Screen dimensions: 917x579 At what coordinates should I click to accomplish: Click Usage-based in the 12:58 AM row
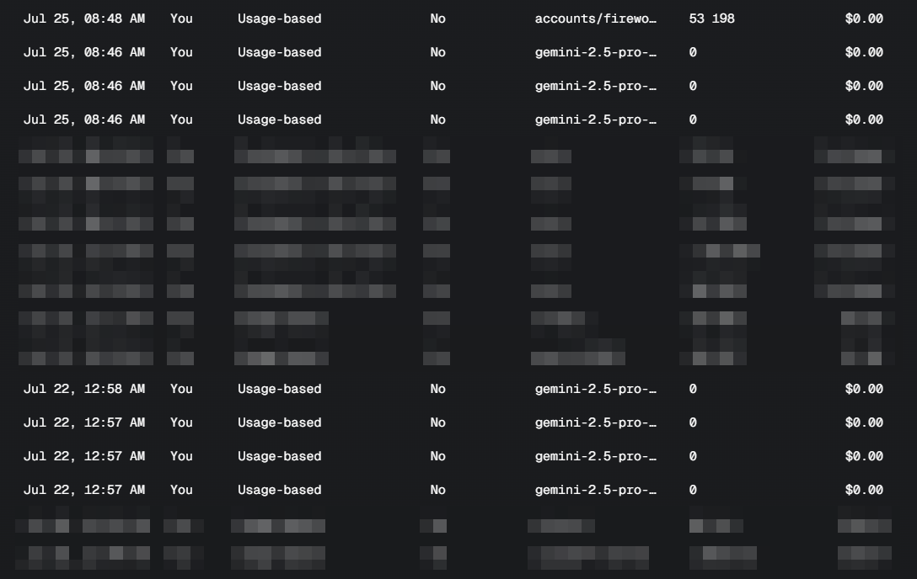(x=280, y=389)
